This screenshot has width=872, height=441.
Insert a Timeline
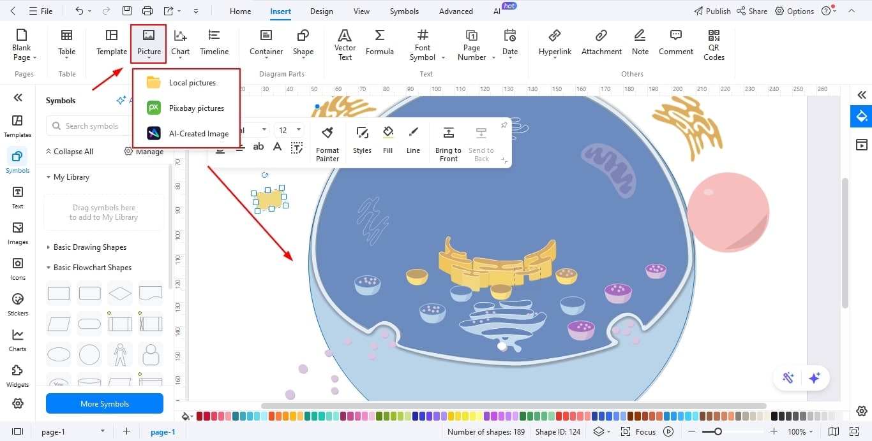point(214,43)
